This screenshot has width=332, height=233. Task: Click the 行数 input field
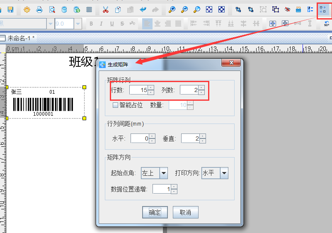tap(139, 90)
